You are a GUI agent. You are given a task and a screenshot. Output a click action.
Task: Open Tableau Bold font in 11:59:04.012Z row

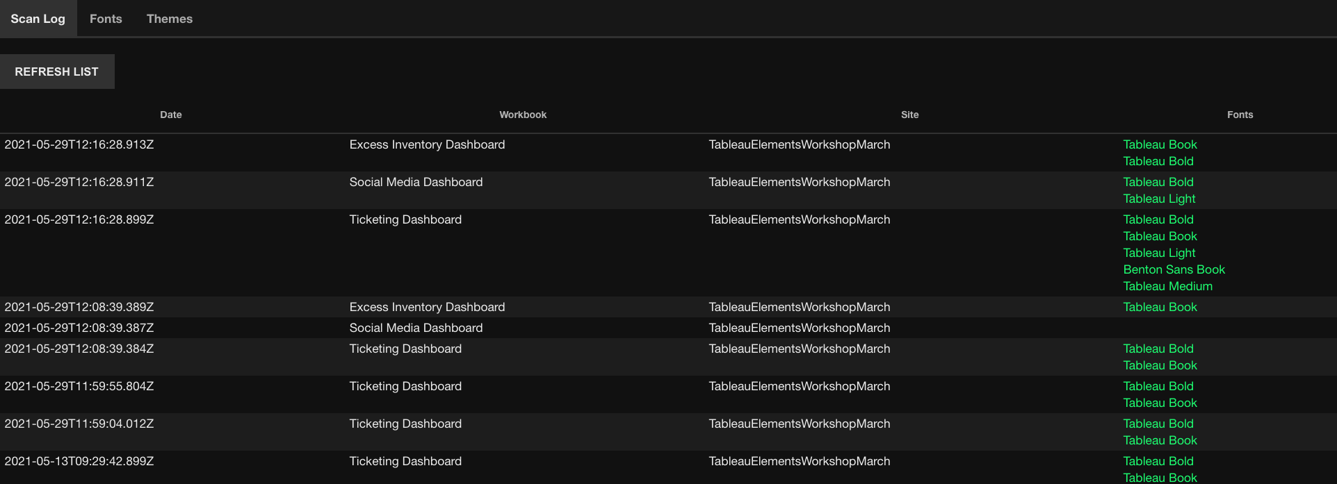1158,424
